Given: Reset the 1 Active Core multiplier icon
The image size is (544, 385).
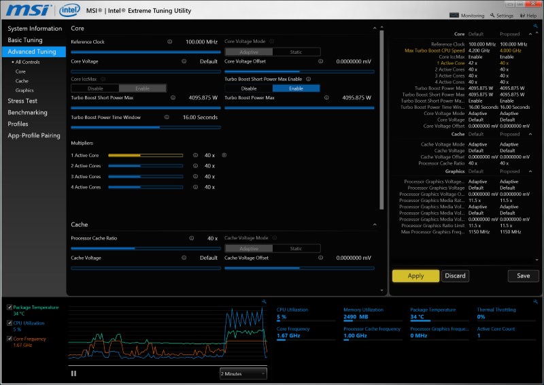Looking at the screenshot, I should point(224,155).
